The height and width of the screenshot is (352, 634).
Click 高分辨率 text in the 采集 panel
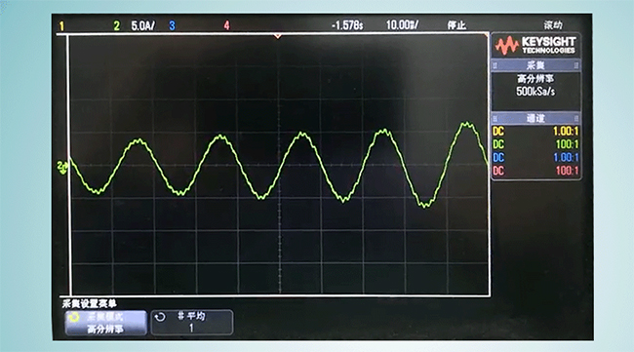535,79
